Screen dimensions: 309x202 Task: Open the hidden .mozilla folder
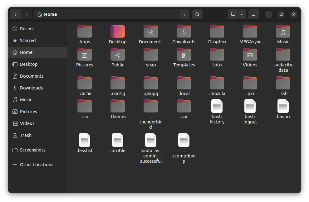pos(217,83)
